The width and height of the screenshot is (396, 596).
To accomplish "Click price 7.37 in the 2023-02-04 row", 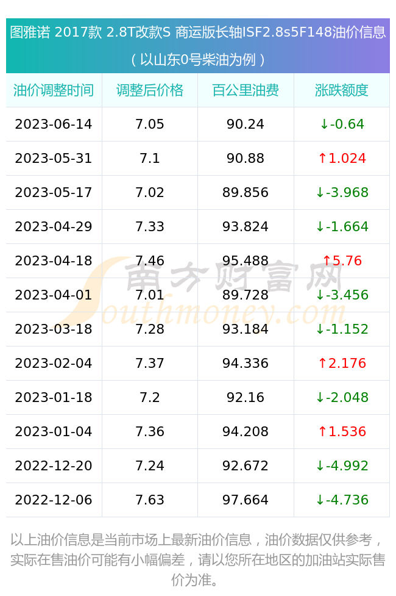I will click(x=150, y=364).
